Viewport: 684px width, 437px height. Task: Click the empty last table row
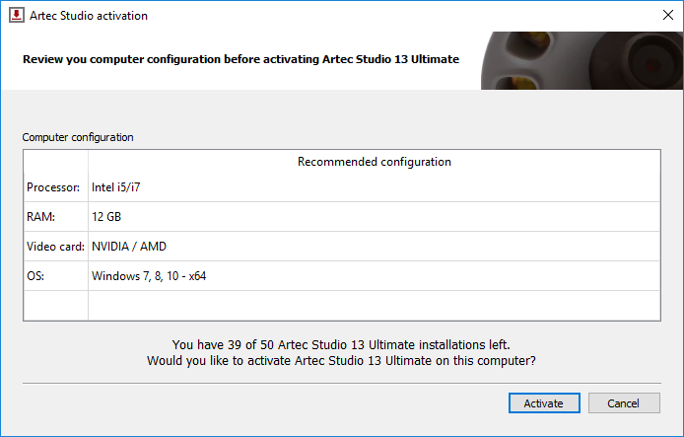(342, 305)
